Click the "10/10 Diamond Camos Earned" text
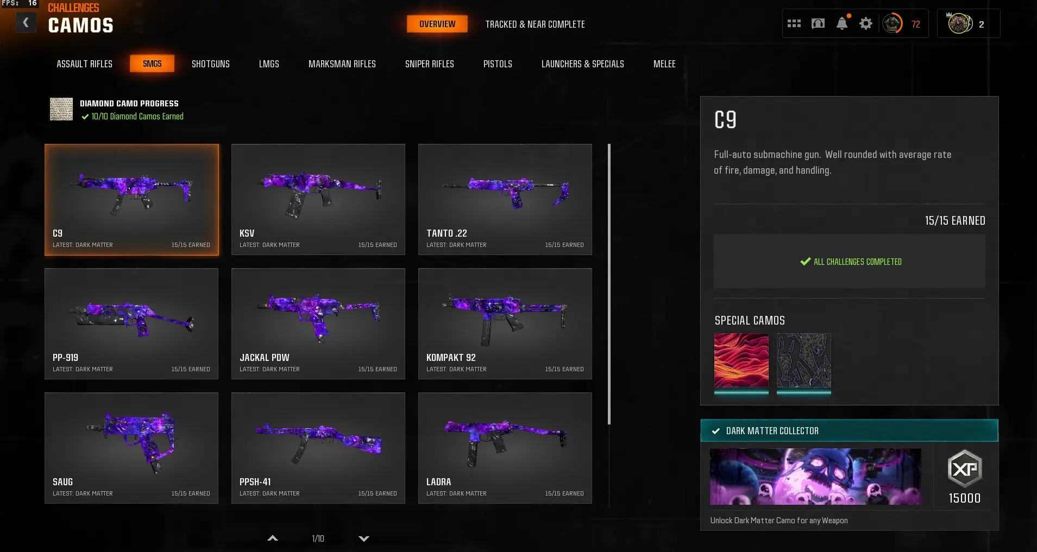Screen dimensions: 1037x552 tap(137, 116)
